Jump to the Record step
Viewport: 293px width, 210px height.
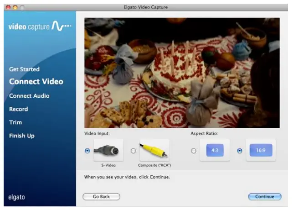[19, 109]
